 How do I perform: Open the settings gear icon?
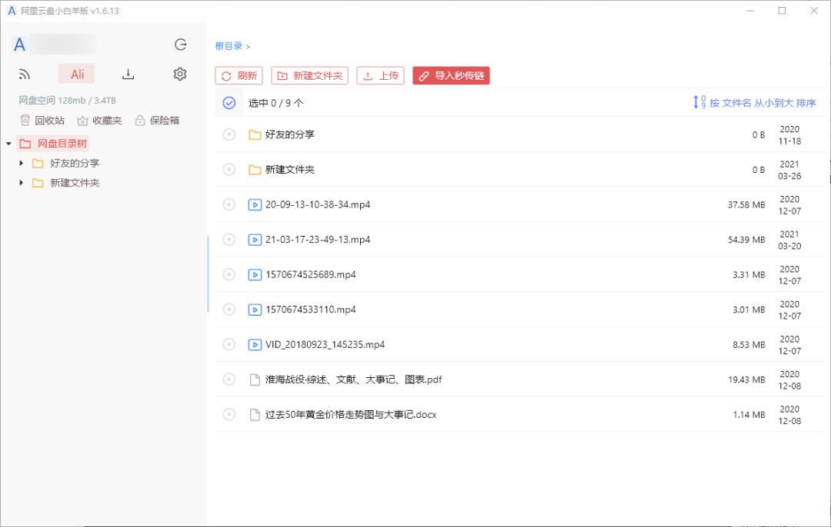pos(179,74)
